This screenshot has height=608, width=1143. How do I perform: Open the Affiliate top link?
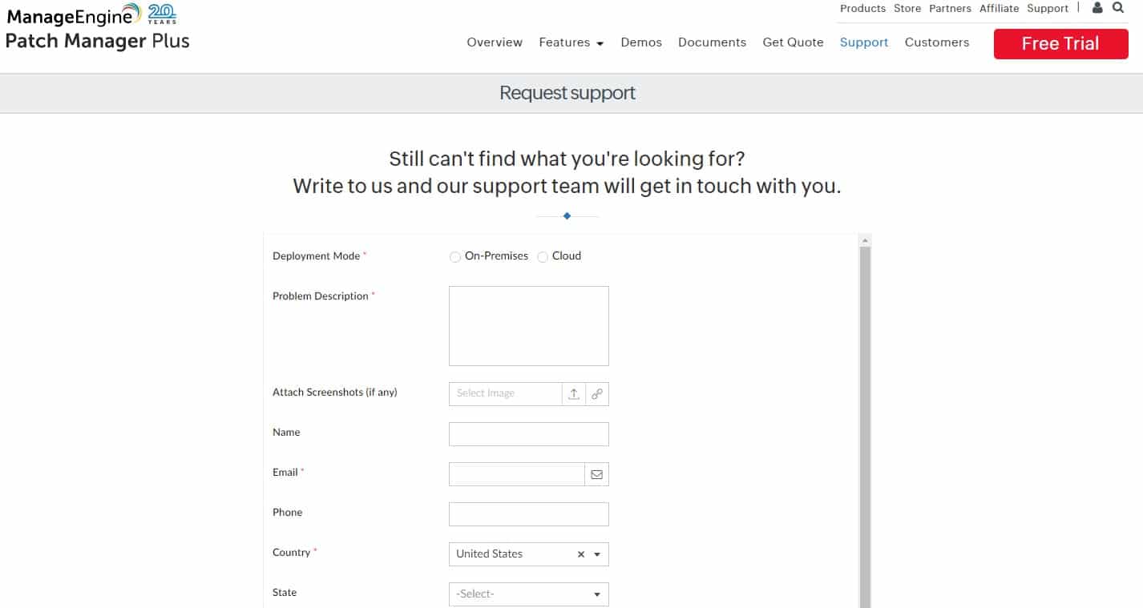pyautogui.click(x=1000, y=8)
